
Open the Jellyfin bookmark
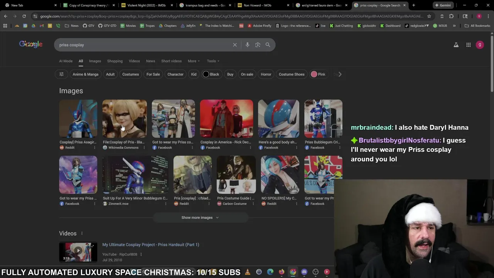coord(188,25)
